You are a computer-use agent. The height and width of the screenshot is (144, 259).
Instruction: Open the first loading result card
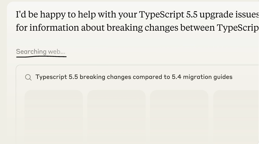pyautogui.click(x=53, y=117)
